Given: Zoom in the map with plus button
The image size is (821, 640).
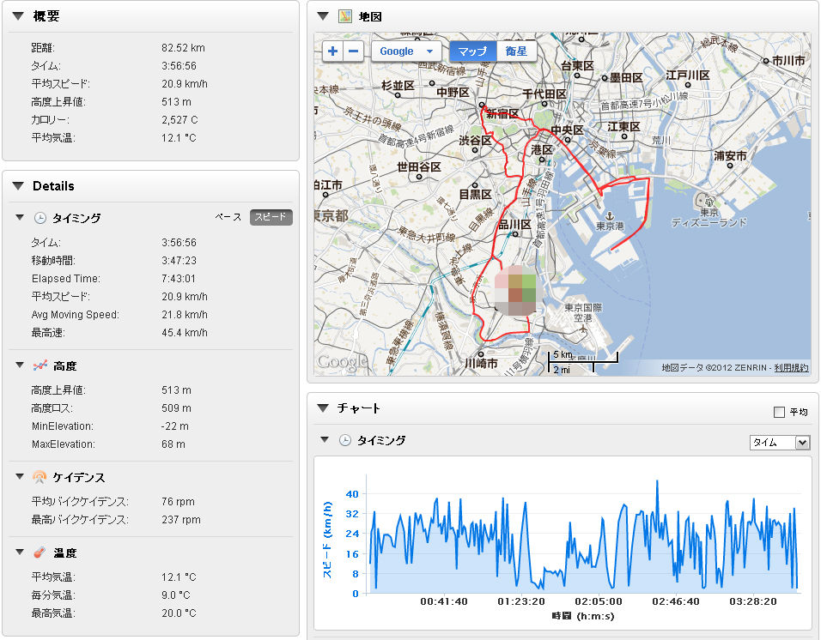Looking at the screenshot, I should pos(332,51).
